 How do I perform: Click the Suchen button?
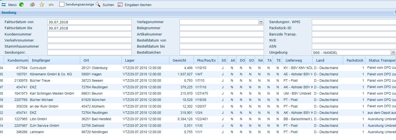[x=108, y=5]
